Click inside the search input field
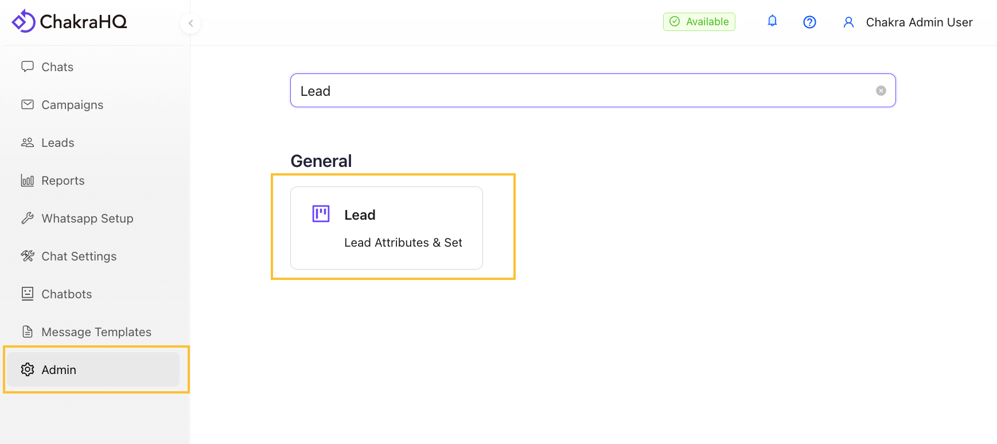Viewport: 997px width, 444px height. tap(574, 90)
